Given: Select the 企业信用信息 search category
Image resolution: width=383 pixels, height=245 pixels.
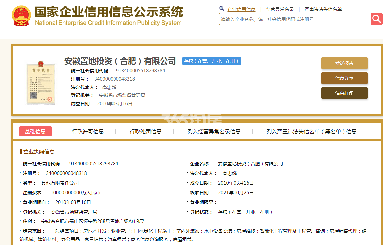Looking at the screenshot, I should (x=241, y=9).
